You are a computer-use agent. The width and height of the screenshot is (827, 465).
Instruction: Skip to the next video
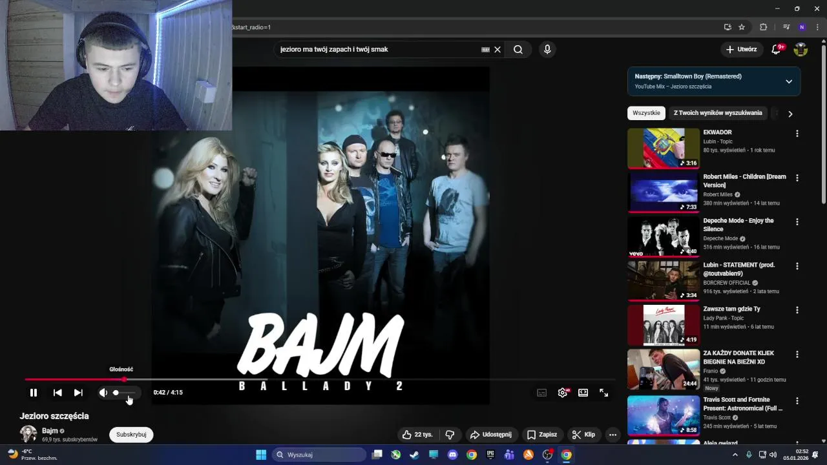(x=78, y=393)
